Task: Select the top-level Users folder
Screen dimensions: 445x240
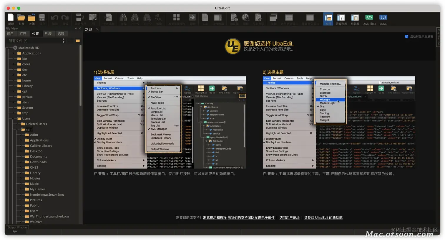Action: pos(26,119)
